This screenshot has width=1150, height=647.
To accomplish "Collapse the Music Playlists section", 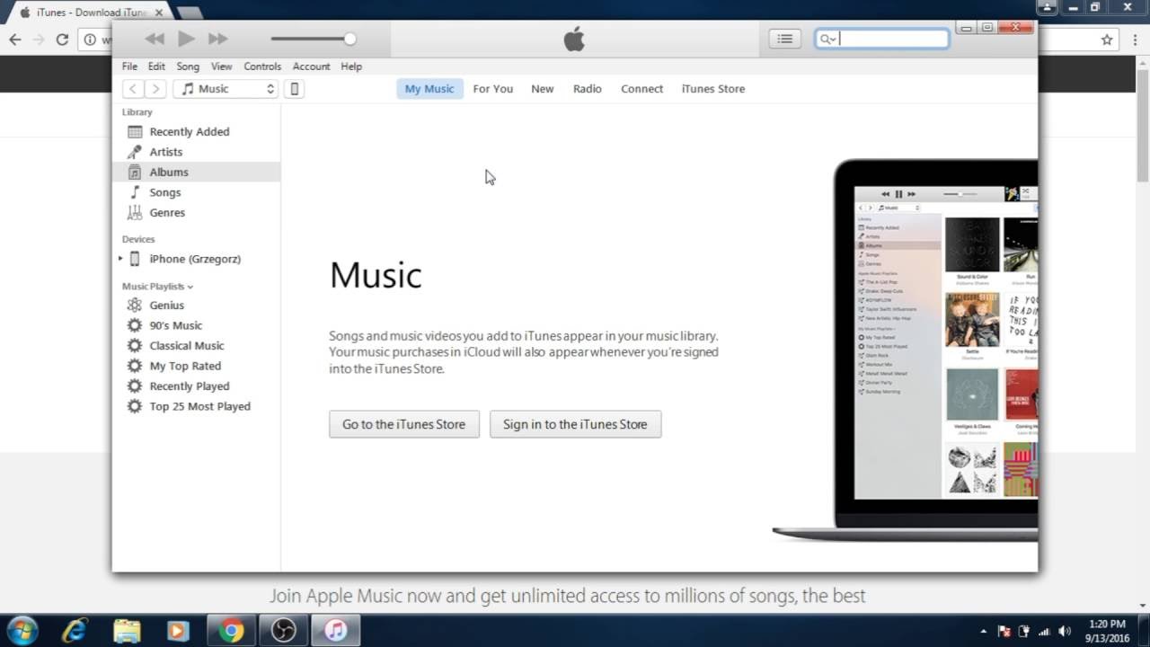I will 157,287.
